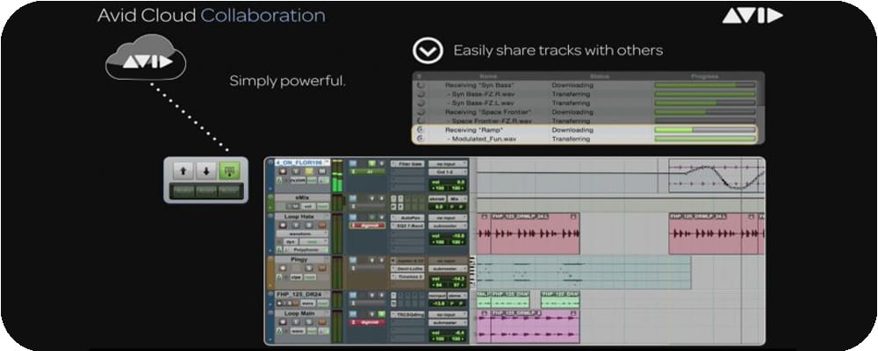This screenshot has width=878, height=351.
Task: Click the Pingy track name
Action: pos(299,260)
